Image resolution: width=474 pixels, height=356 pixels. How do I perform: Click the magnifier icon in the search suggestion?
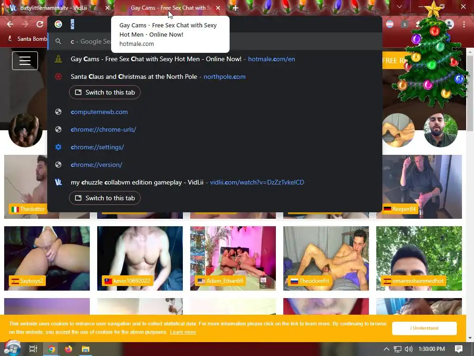click(x=58, y=41)
